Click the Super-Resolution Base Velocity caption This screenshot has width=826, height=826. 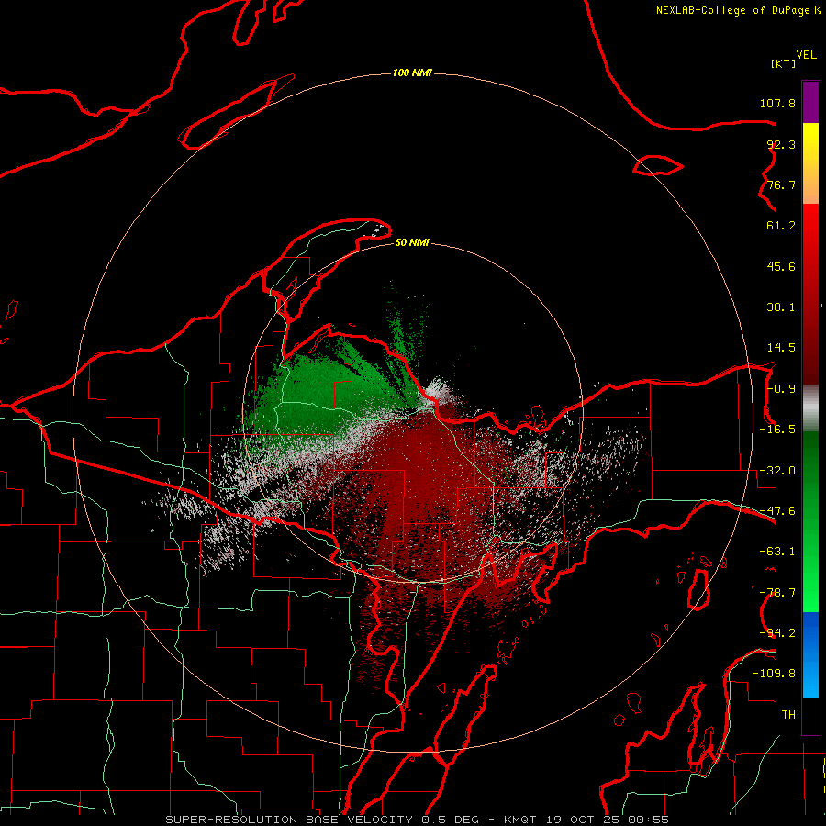[x=418, y=820]
